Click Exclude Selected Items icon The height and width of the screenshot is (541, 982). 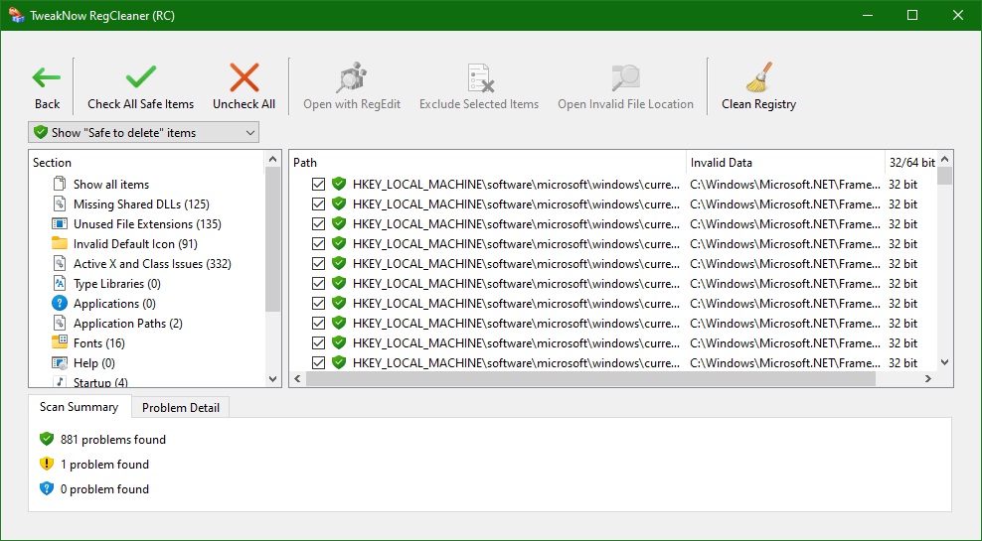click(479, 78)
